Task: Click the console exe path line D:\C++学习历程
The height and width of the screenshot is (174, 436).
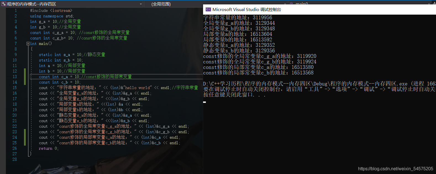Action: pyautogui.click(x=319, y=84)
